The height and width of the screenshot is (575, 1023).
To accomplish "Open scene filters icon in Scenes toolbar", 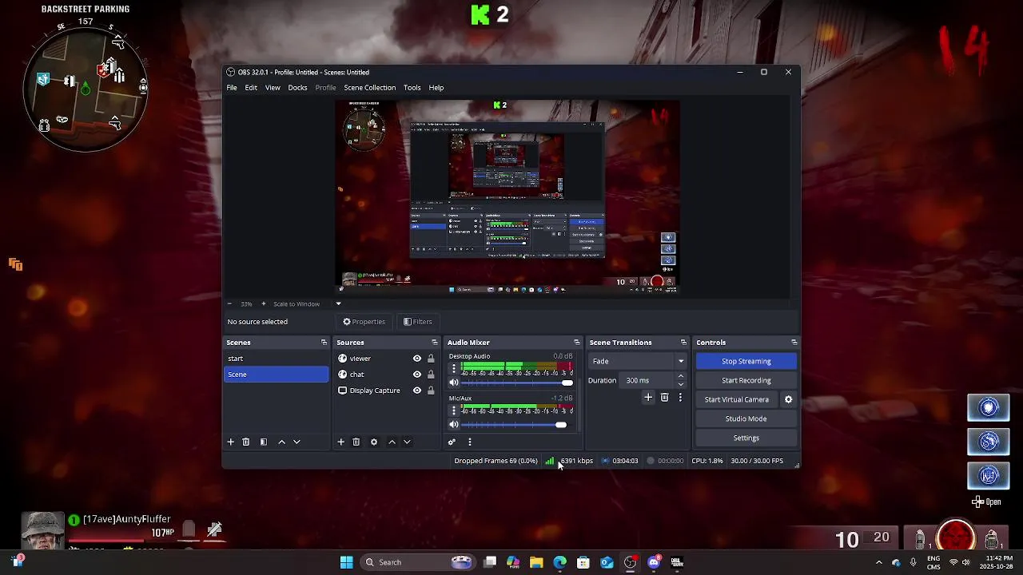I will tap(264, 442).
